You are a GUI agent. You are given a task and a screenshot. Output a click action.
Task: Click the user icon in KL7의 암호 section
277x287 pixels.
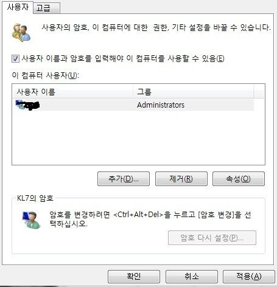(x=32, y=220)
